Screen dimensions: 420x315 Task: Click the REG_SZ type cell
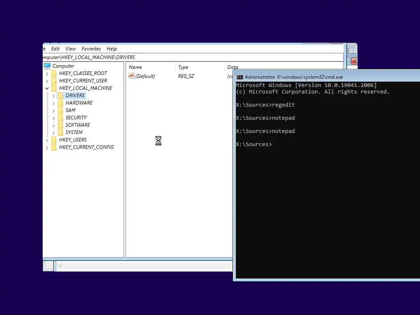point(186,76)
